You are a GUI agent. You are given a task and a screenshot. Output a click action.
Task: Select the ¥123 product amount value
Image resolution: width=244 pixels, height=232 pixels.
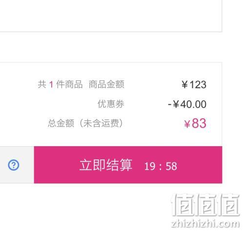[x=194, y=85]
